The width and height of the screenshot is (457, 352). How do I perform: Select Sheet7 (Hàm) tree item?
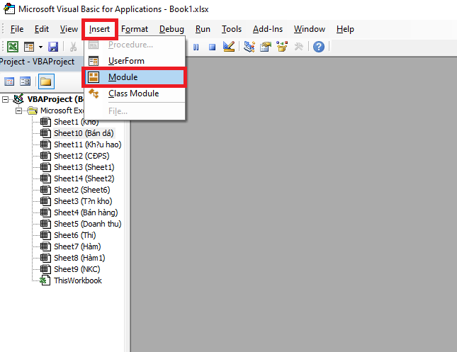pyautogui.click(x=77, y=246)
